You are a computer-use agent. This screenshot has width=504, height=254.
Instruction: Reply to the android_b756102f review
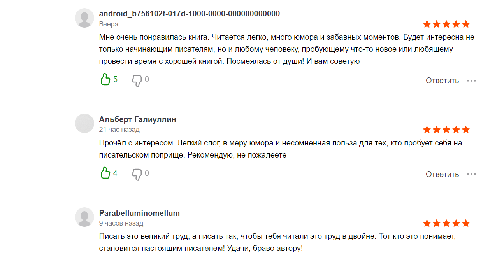coord(442,81)
